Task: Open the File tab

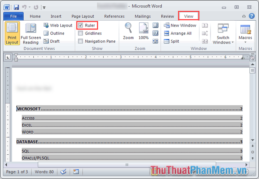Action: coord(14,16)
